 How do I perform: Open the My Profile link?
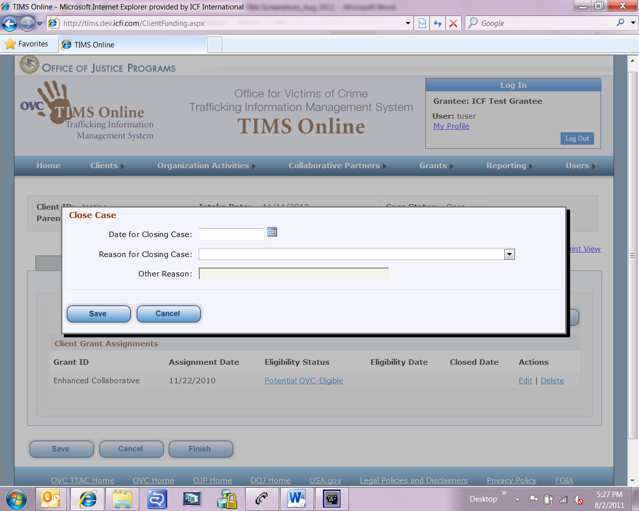[451, 126]
